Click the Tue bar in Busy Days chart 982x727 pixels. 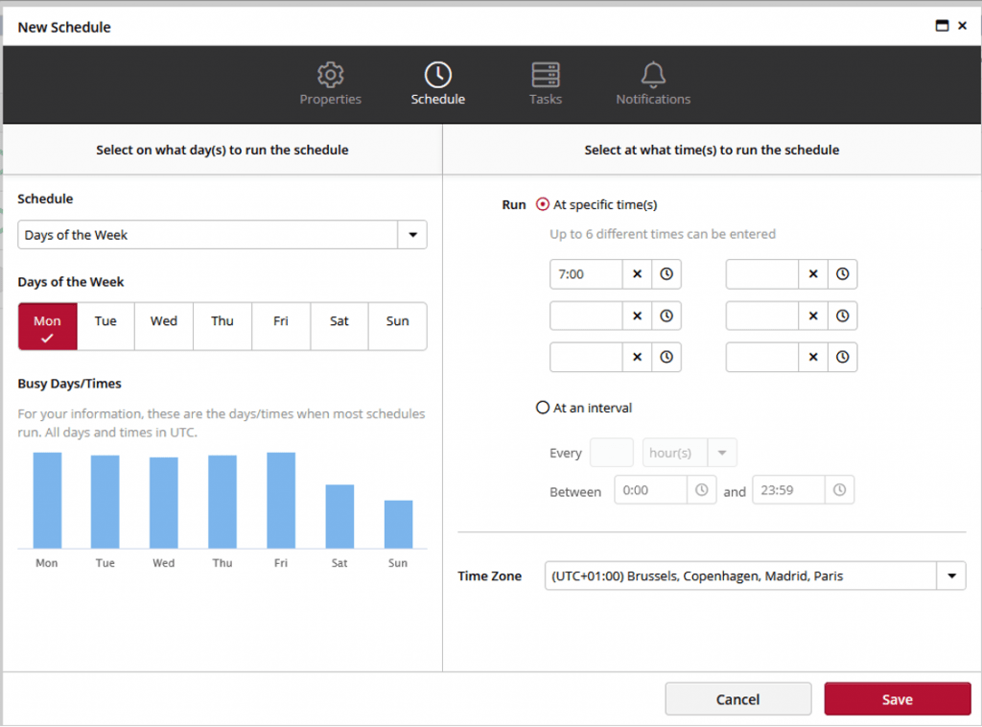[105, 502]
